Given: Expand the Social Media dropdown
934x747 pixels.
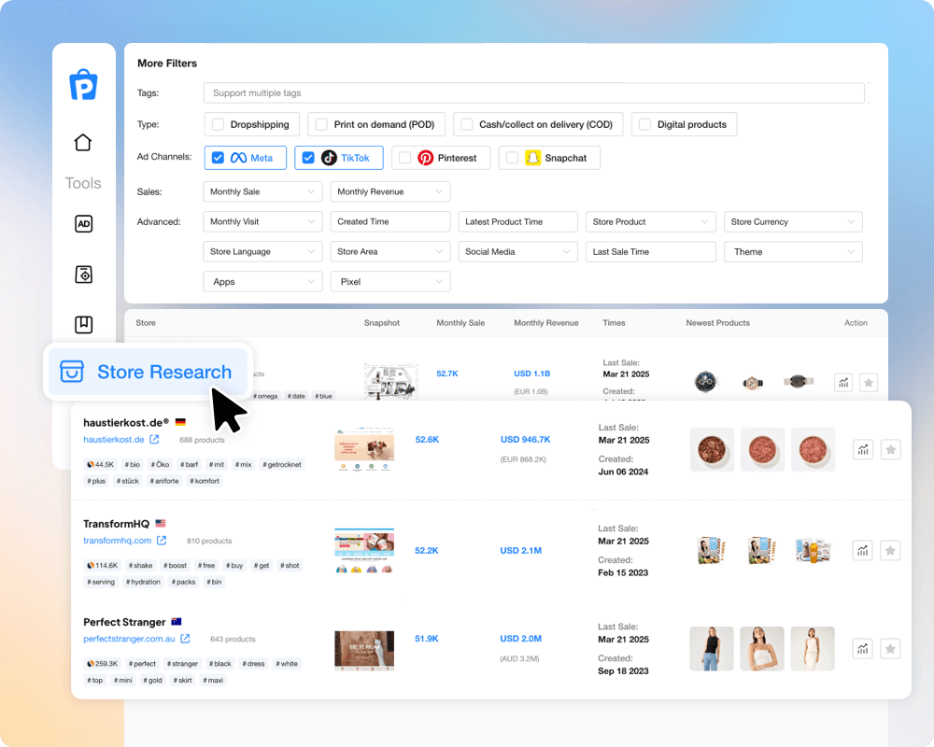Looking at the screenshot, I should (x=517, y=252).
